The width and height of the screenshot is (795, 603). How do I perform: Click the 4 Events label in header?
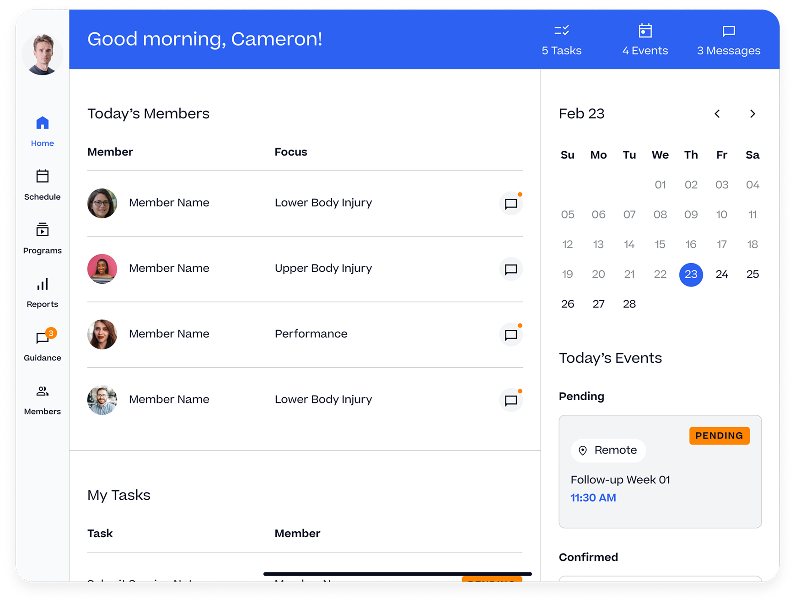pyautogui.click(x=645, y=51)
